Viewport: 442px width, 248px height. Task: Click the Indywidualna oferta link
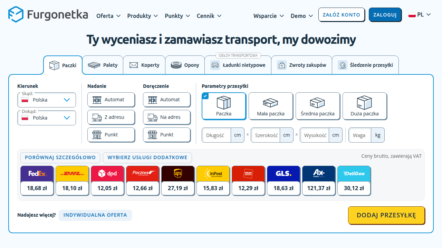coord(95,215)
